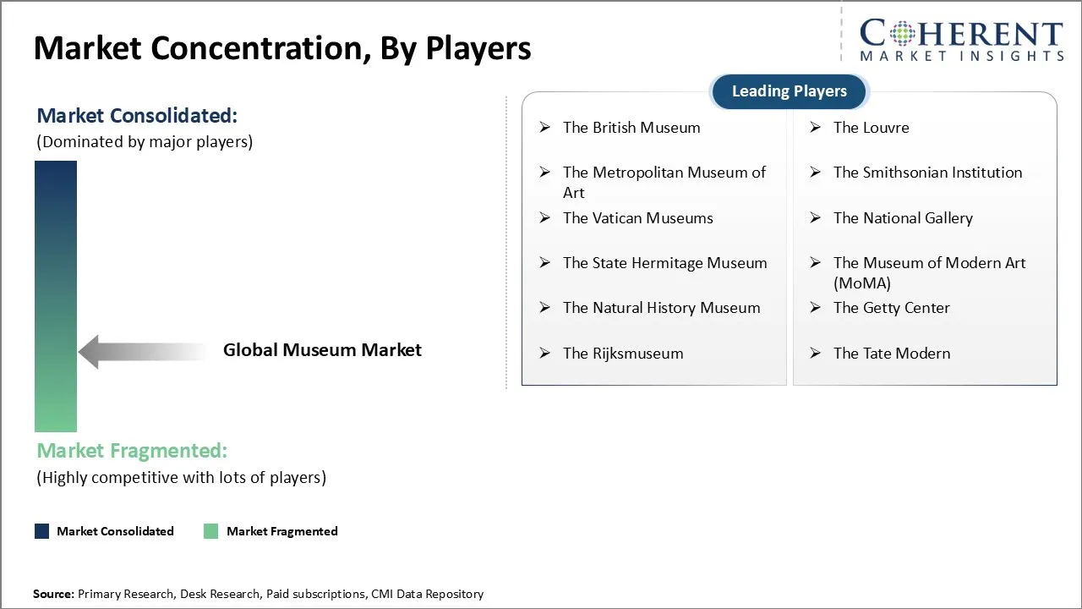Select The Smithsonian Institution entry
The height and width of the screenshot is (609, 1082).
(x=927, y=173)
